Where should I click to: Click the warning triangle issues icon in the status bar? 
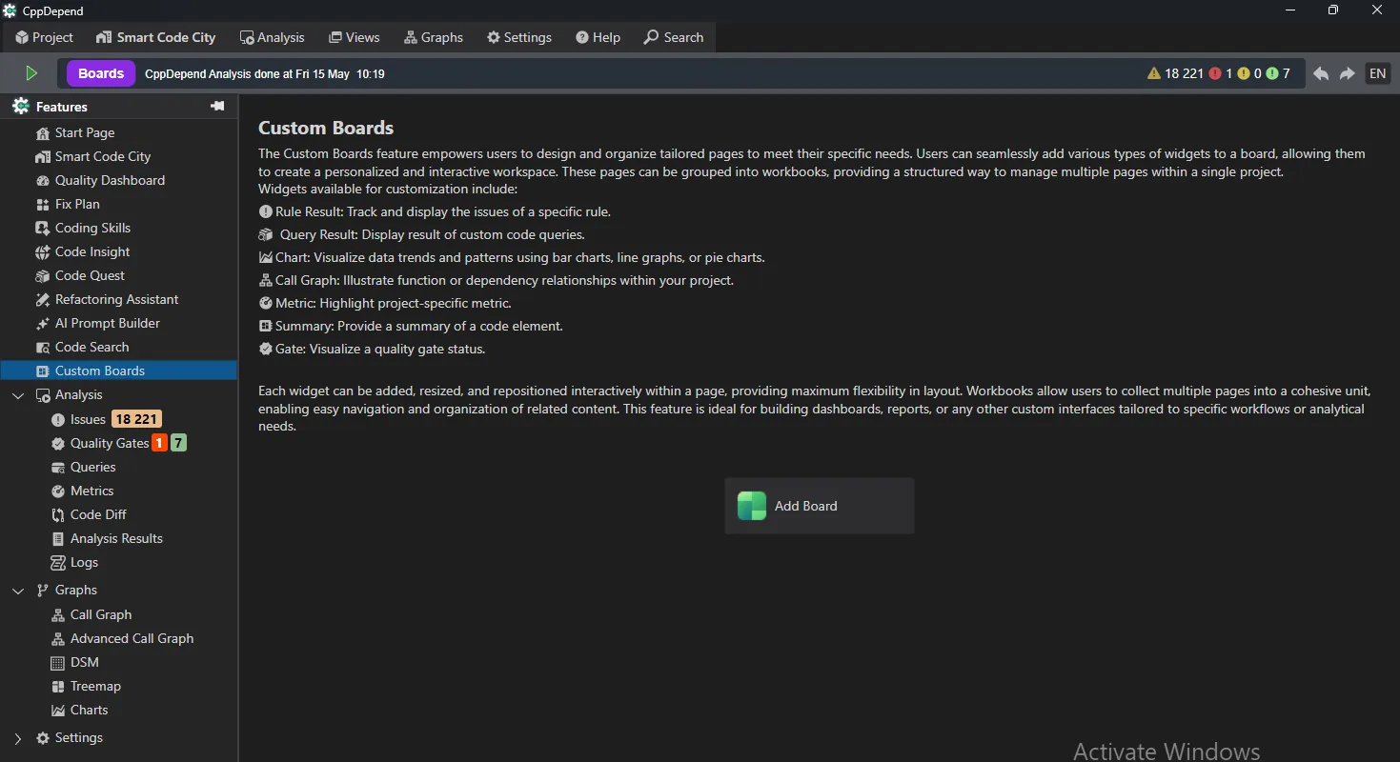(1154, 73)
